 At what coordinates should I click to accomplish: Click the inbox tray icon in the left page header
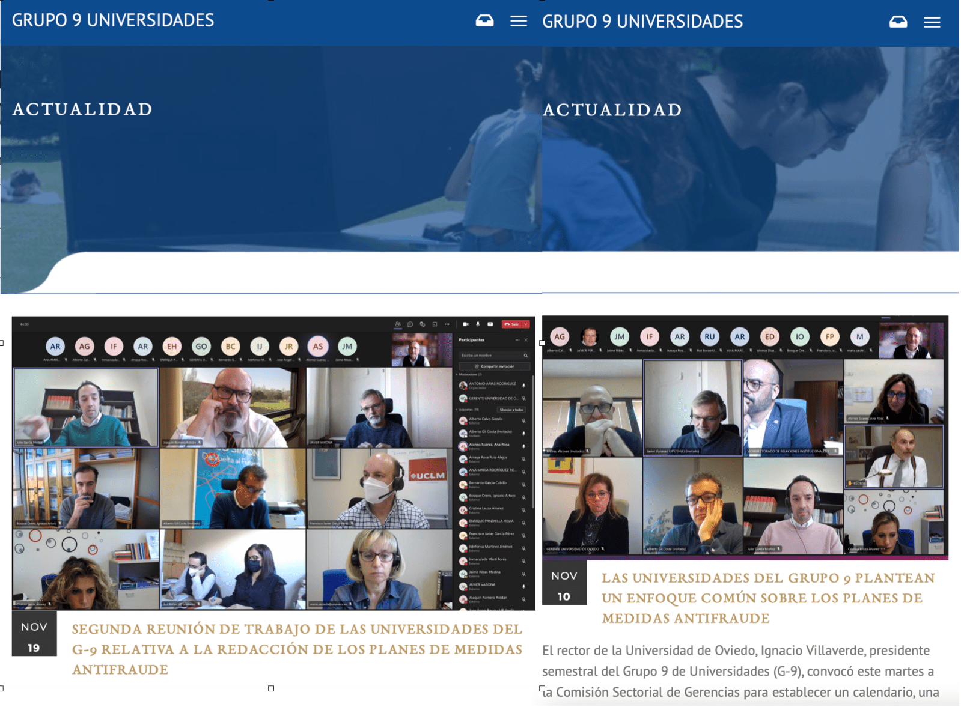pos(484,21)
